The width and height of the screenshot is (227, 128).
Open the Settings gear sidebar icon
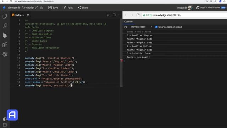(x=5, y=54)
